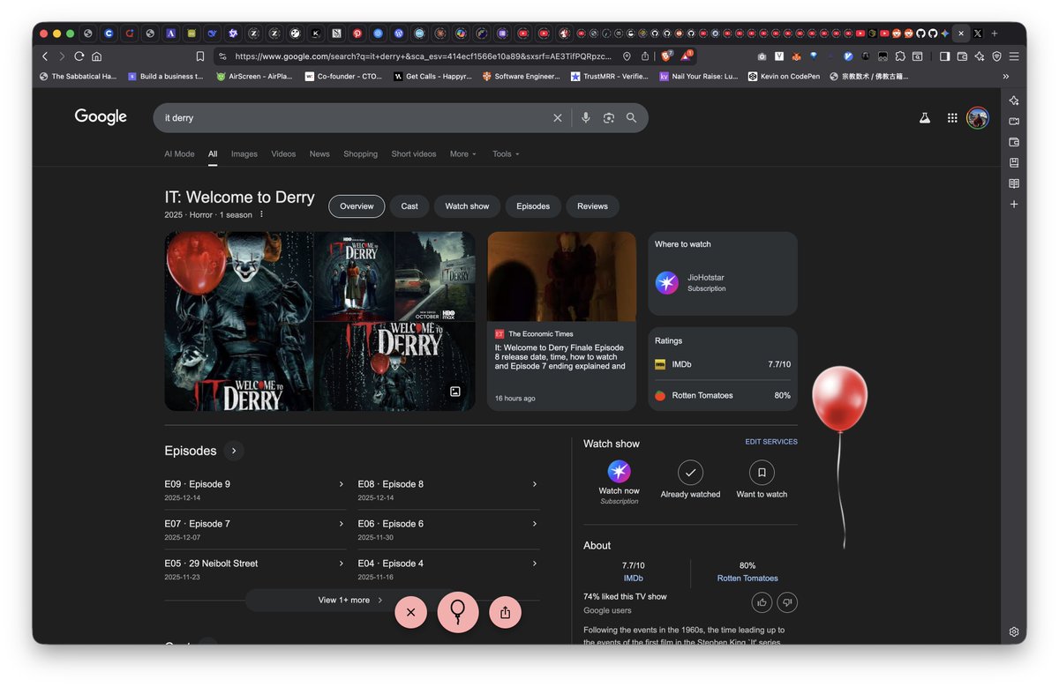Image resolution: width=1059 pixels, height=687 pixels.
Task: Open the Tools dropdown
Action: pos(506,154)
